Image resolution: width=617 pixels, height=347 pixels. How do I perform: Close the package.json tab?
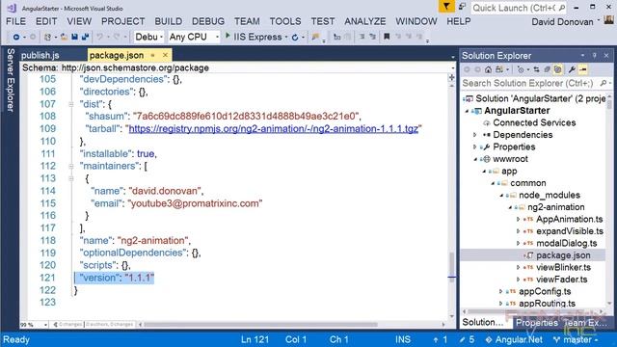pyautogui.click(x=165, y=55)
